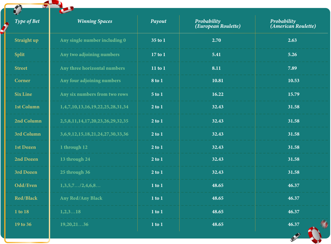Select the 'Corner' bet row label

coord(22,81)
